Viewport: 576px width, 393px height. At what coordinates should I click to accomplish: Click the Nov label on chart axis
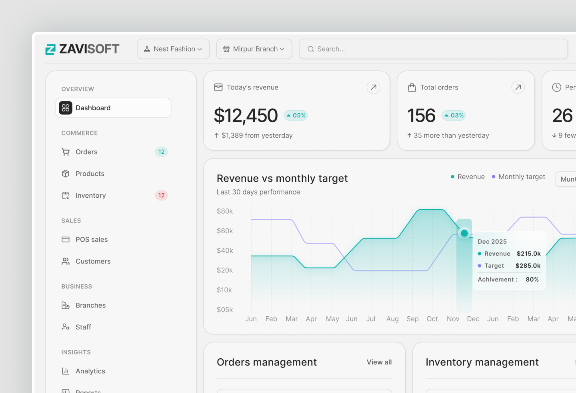(453, 319)
